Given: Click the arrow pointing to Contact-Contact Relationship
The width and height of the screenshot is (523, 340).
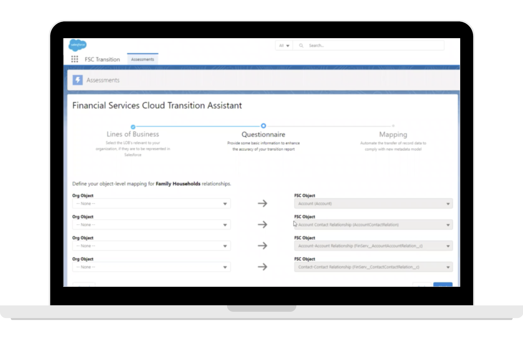Looking at the screenshot, I should coord(263,267).
